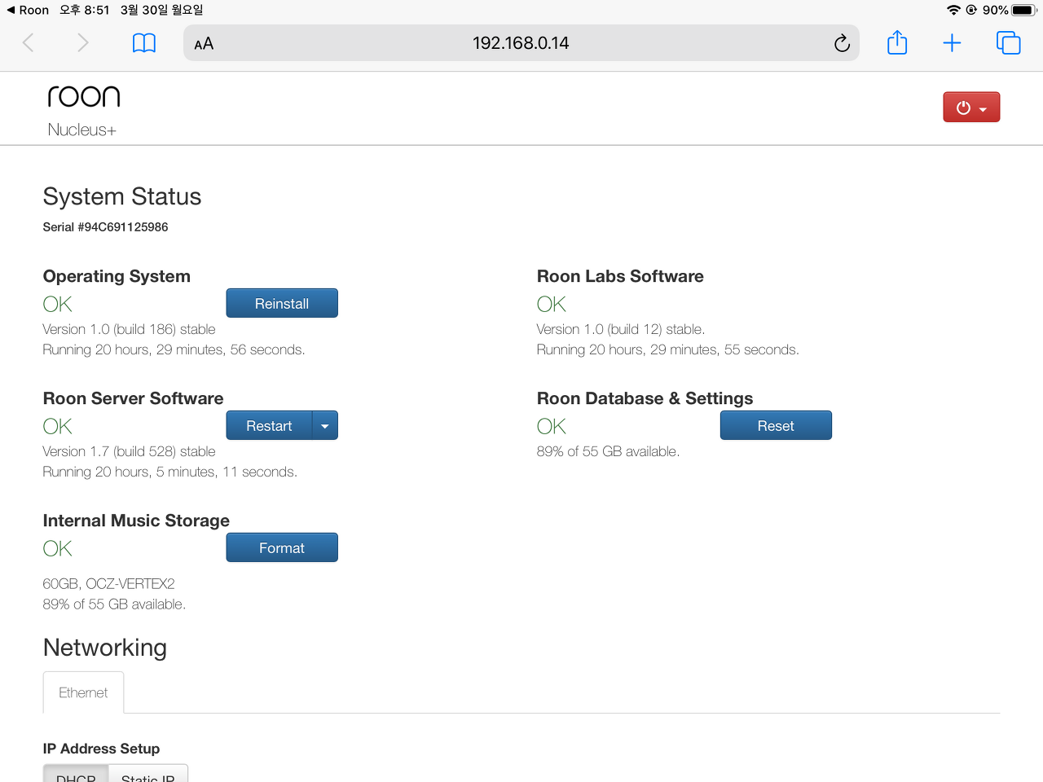Click the Networking section heading
The width and height of the screenshot is (1043, 782).
105,648
